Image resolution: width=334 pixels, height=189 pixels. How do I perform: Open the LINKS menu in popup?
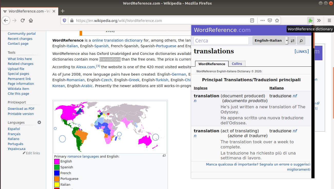(302, 51)
